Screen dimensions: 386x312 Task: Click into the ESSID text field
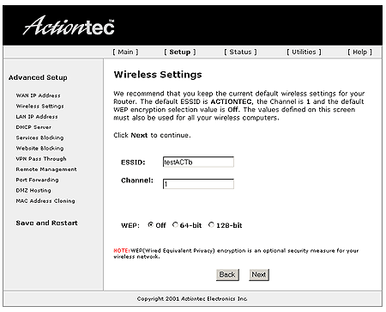pos(198,162)
